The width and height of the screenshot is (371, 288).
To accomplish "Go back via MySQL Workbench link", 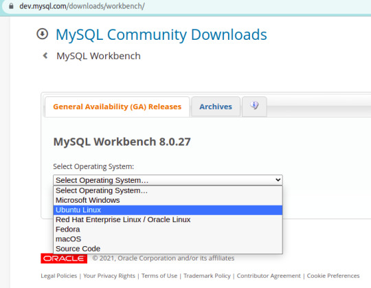I will tap(98, 56).
